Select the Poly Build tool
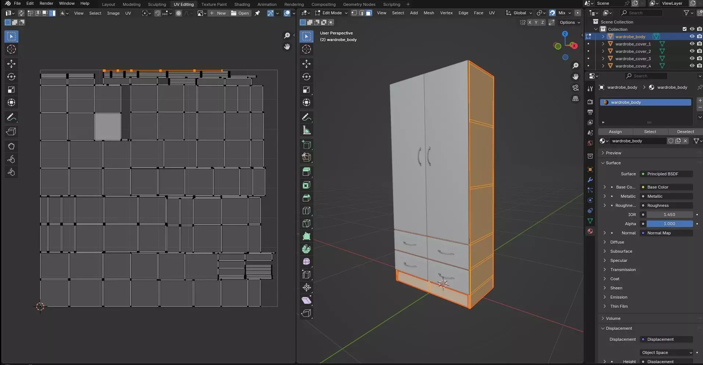Image resolution: width=703 pixels, height=365 pixels. pyautogui.click(x=306, y=236)
